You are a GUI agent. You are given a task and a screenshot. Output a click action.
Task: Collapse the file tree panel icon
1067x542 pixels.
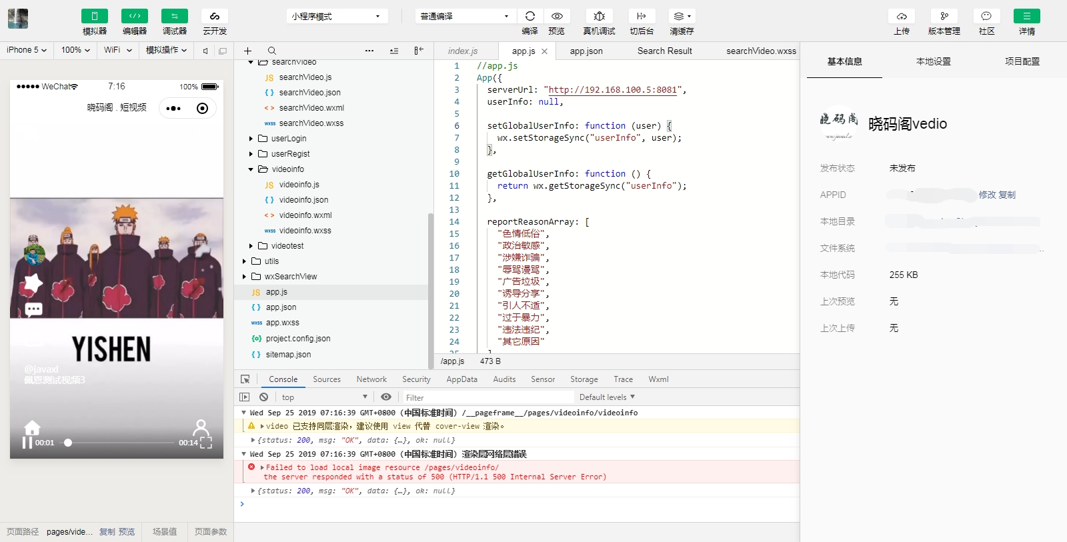click(419, 51)
